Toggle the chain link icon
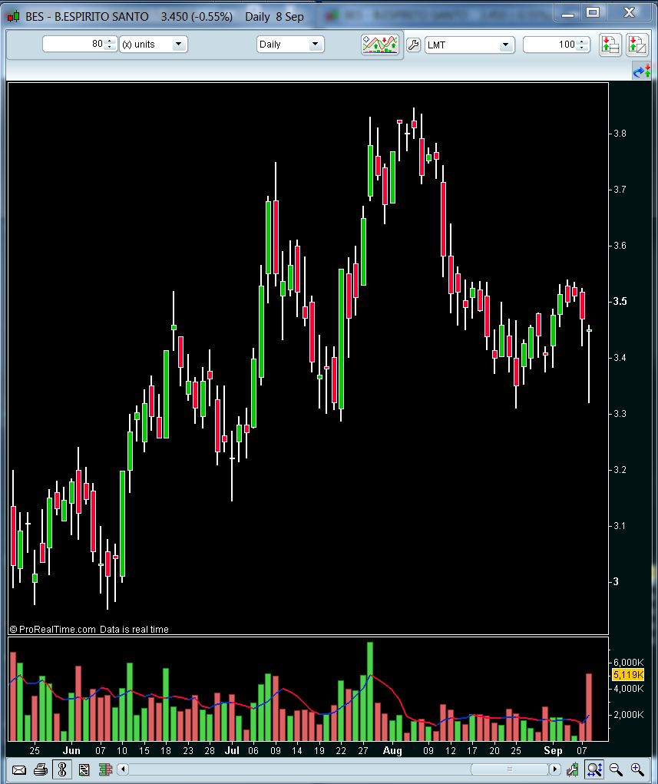 62,769
